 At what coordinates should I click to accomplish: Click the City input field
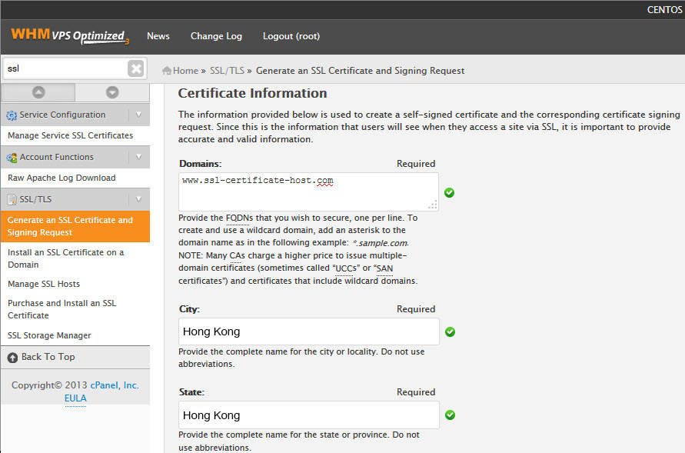[308, 331]
